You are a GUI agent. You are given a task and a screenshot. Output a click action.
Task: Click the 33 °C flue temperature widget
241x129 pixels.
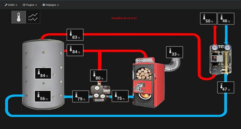point(175,52)
